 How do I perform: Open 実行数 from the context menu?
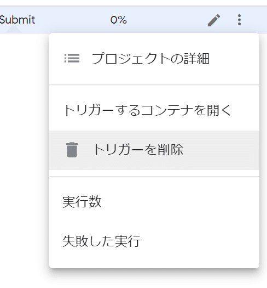coord(154,202)
